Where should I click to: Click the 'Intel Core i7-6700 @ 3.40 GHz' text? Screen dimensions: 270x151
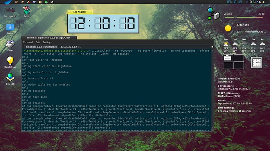pos(234,89)
